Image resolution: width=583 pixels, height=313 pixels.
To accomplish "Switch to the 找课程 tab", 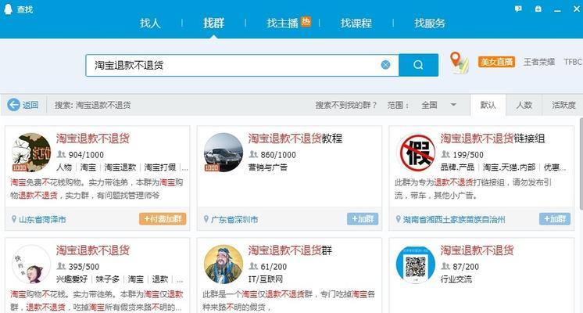I will pyautogui.click(x=356, y=23).
